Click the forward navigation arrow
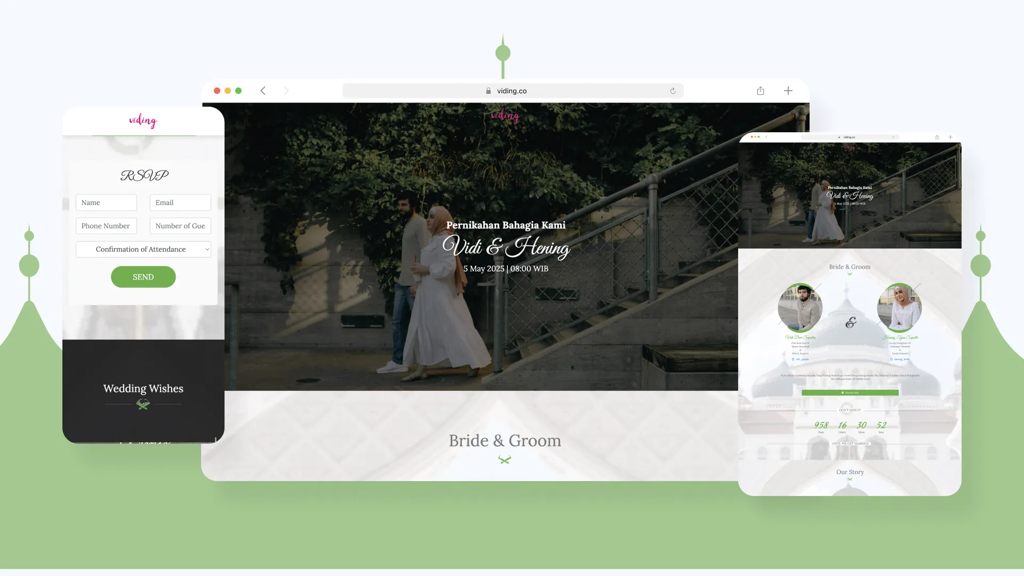This screenshot has height=576, width=1024. (286, 91)
